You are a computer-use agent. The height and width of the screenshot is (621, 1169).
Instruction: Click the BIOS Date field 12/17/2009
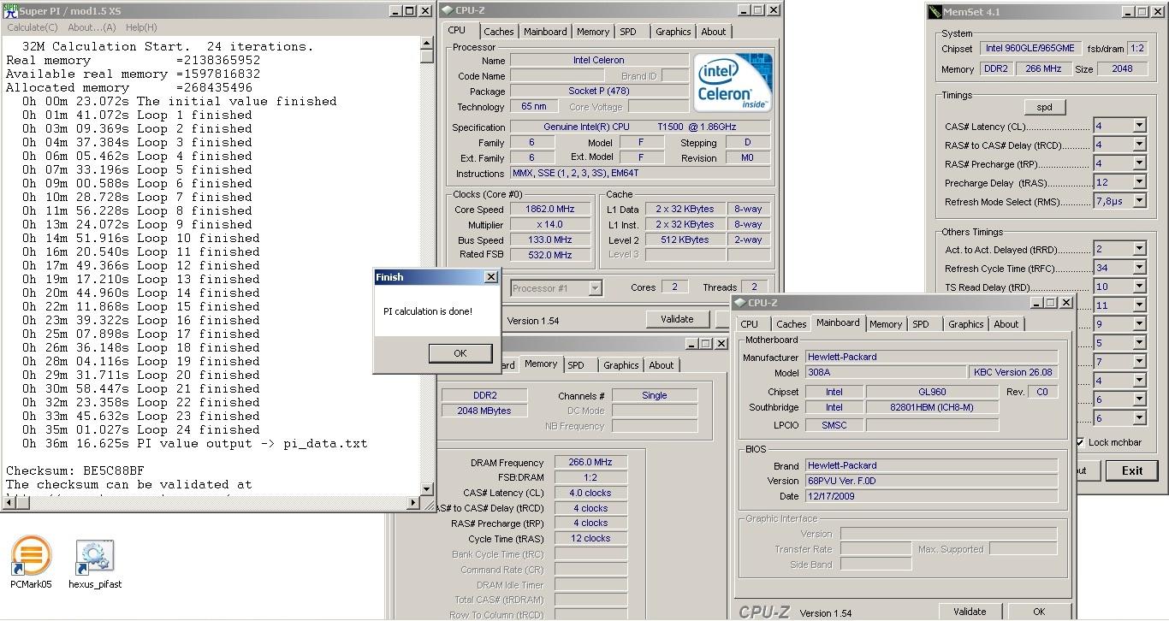point(931,496)
